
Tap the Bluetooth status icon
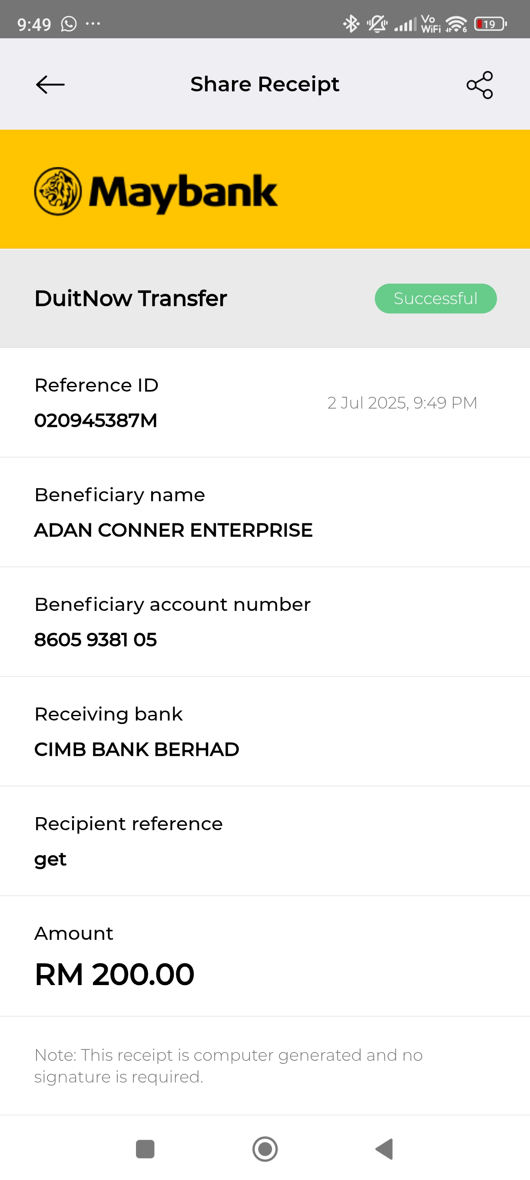tap(351, 24)
